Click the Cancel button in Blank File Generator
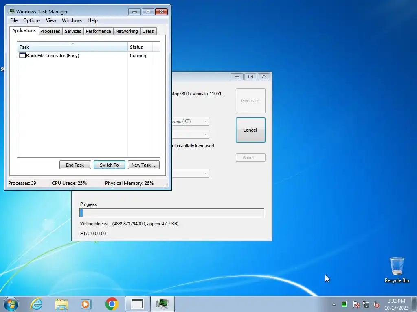 250,130
